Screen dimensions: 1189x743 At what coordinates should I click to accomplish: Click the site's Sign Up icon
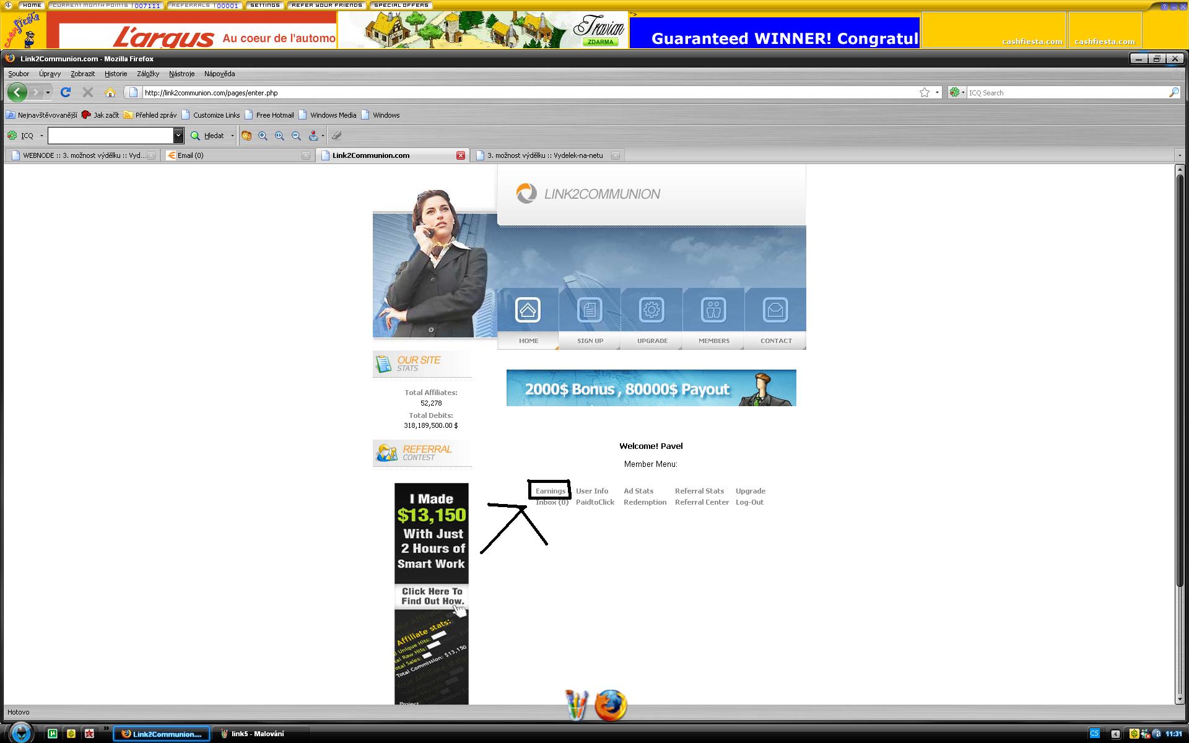pyautogui.click(x=590, y=310)
